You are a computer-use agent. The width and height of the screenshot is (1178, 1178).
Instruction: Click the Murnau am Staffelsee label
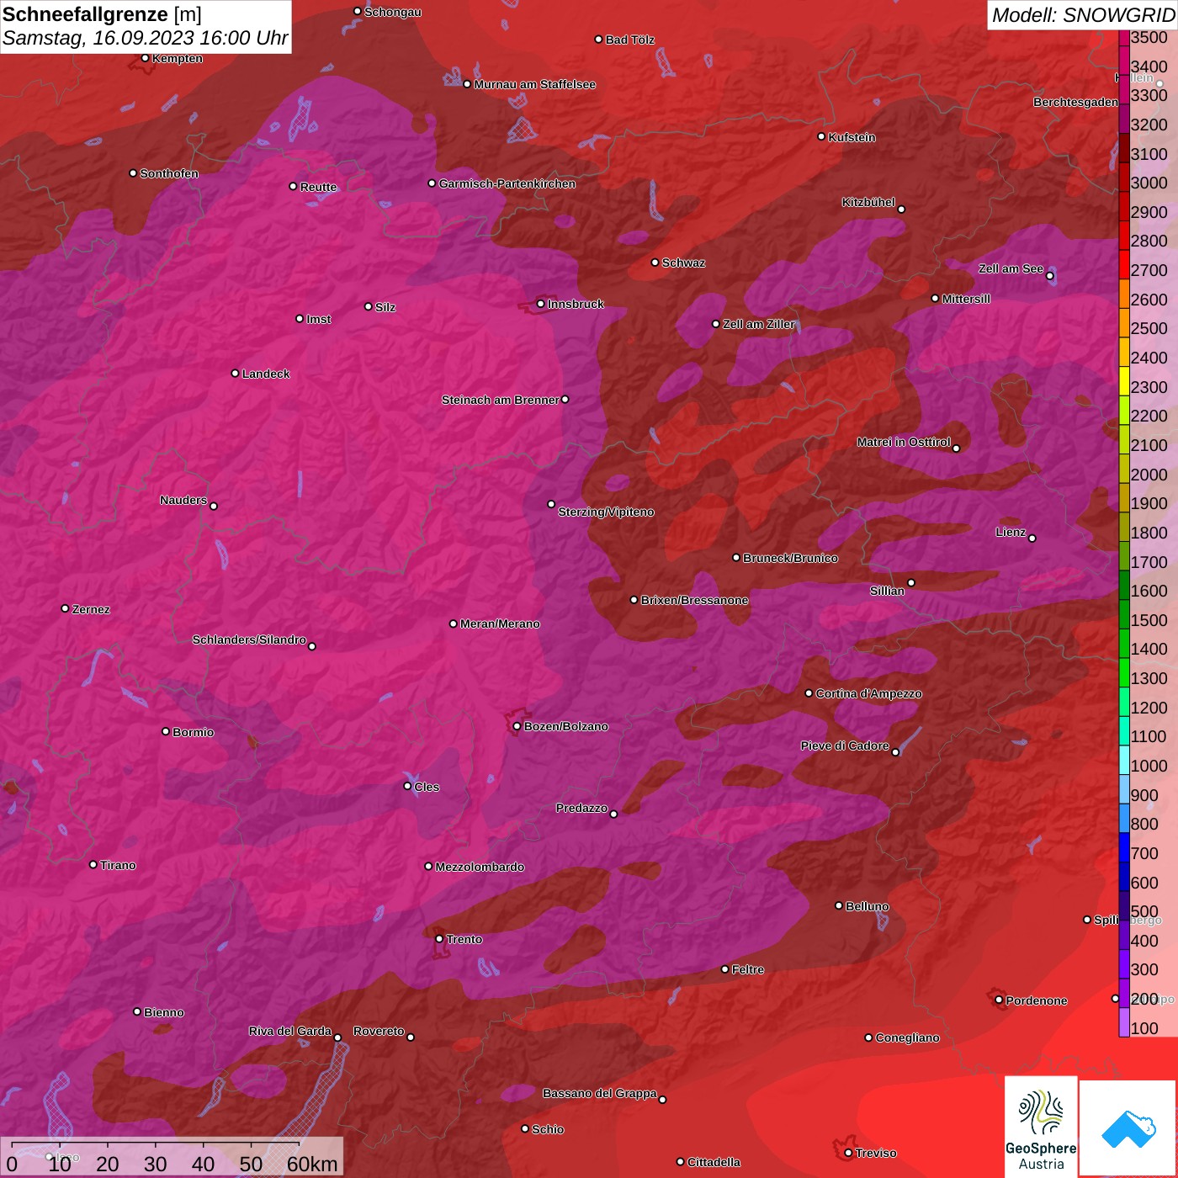(x=535, y=84)
